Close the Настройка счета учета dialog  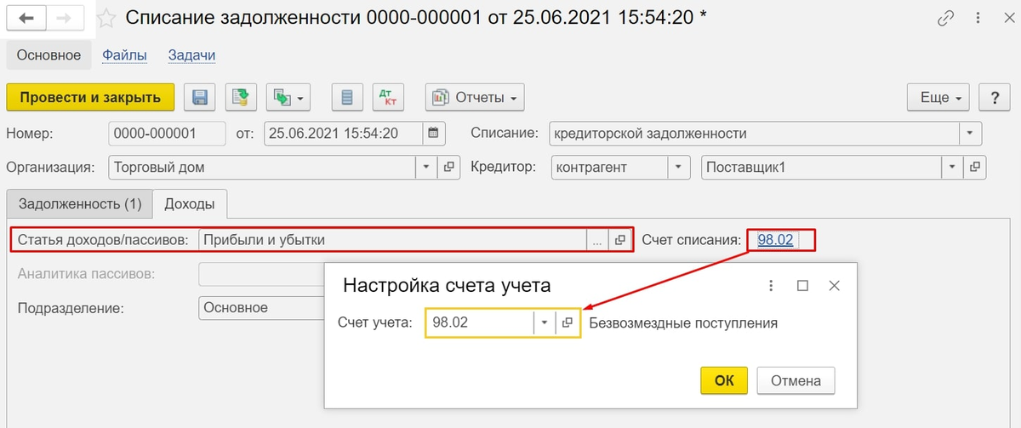point(835,286)
